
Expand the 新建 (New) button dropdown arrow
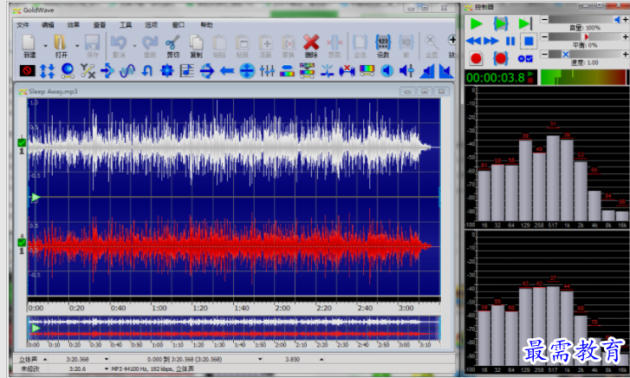coord(45,45)
